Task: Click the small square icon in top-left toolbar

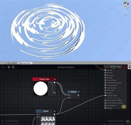Action: pyautogui.click(x=13, y=67)
